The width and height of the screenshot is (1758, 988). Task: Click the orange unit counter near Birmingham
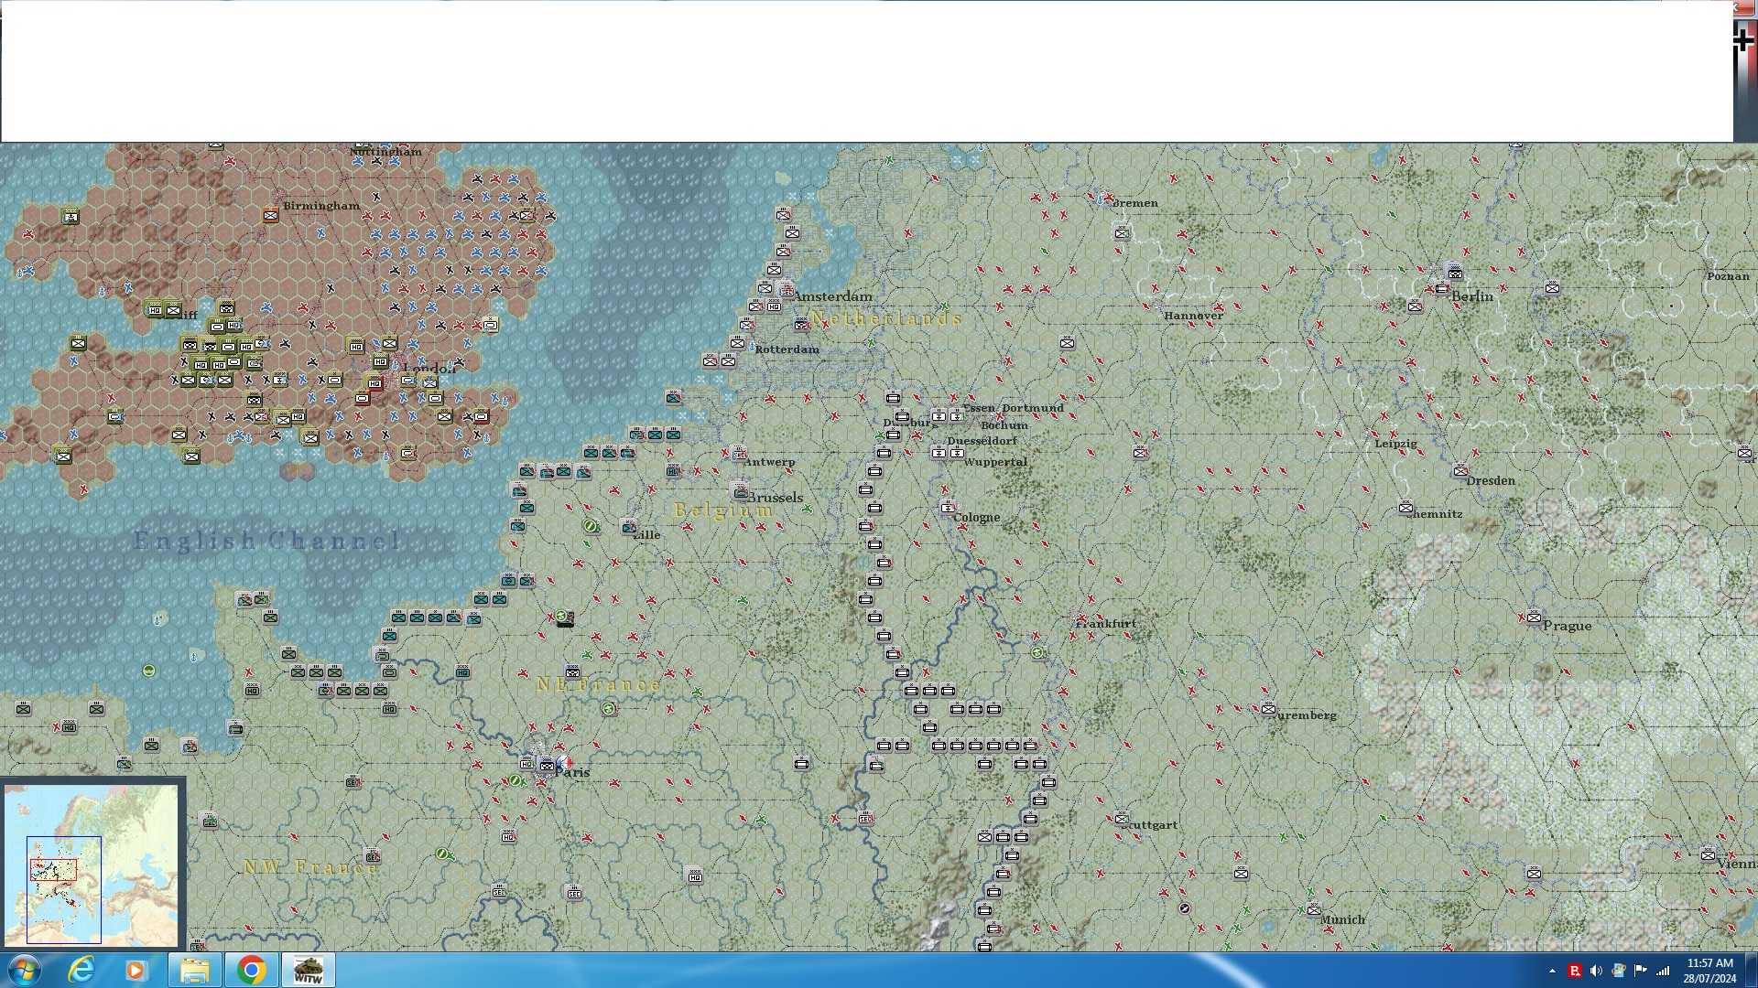(x=270, y=216)
